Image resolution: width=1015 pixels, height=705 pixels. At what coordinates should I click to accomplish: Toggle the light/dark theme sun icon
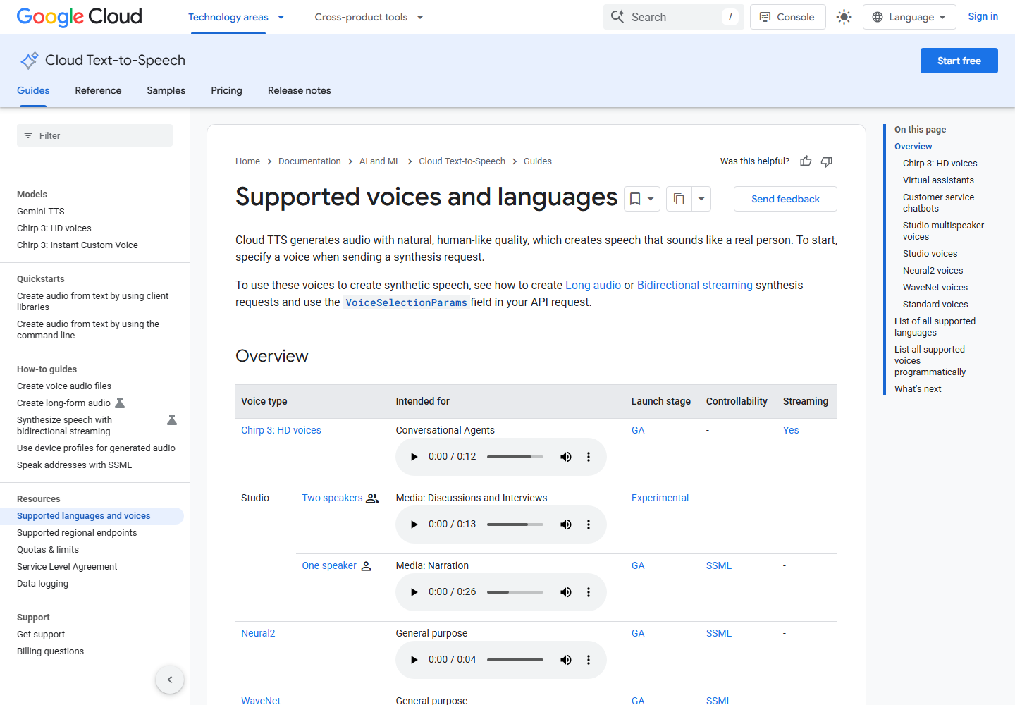click(x=844, y=17)
